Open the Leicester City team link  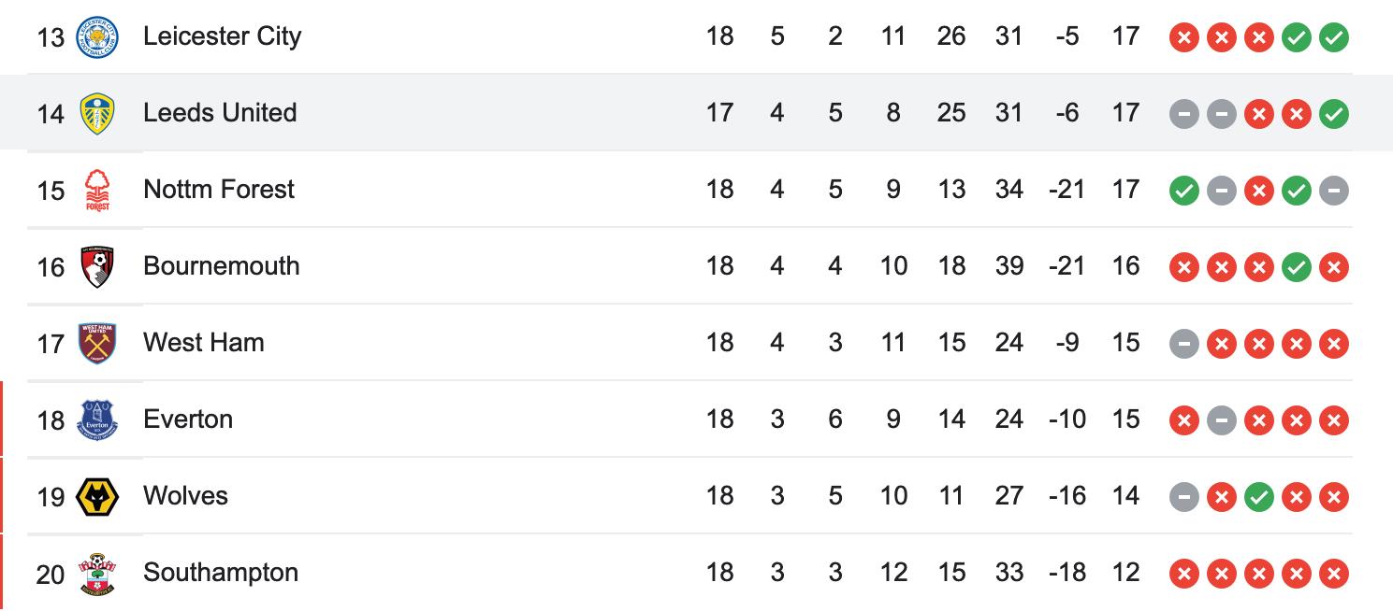pos(223,36)
